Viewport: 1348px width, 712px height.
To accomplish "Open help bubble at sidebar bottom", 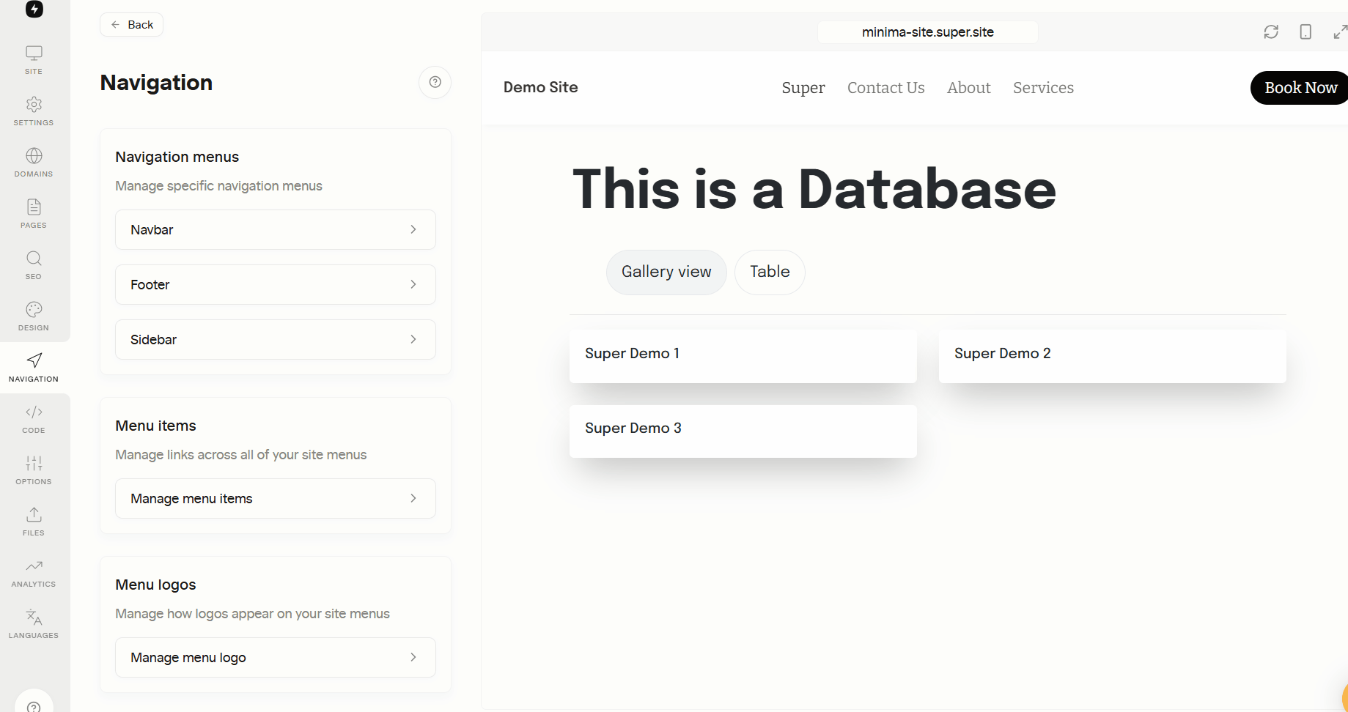I will [34, 703].
